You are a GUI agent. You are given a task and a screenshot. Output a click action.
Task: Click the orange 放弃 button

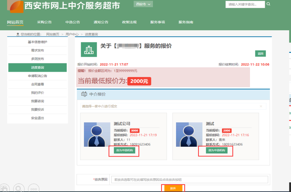173,188
